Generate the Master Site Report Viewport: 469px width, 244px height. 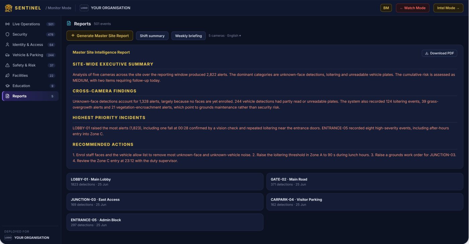pos(100,36)
